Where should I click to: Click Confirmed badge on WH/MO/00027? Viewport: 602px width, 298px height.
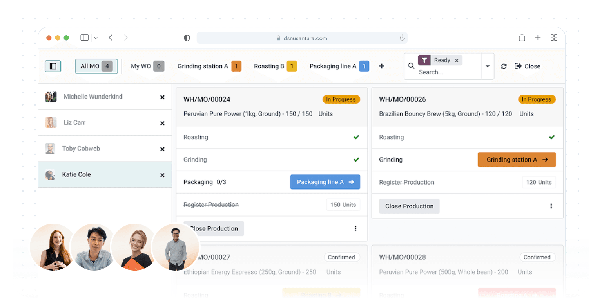point(341,257)
